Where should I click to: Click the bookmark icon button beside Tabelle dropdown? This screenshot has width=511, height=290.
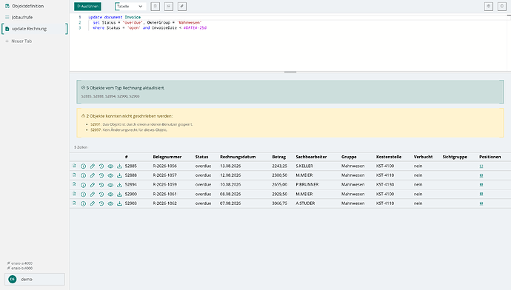point(155,6)
